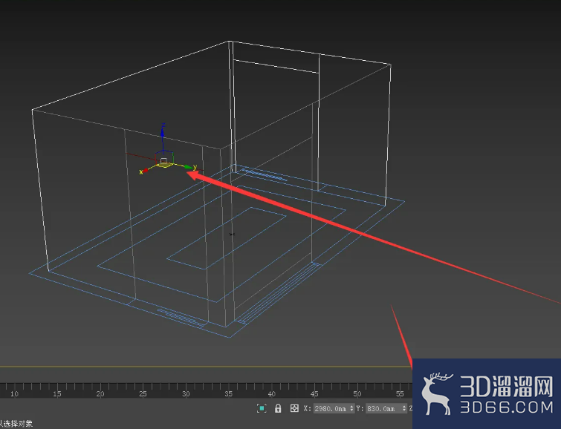The width and height of the screenshot is (561, 429).
Task: Toggle the Selection Lock padlock icon
Action: (278, 408)
